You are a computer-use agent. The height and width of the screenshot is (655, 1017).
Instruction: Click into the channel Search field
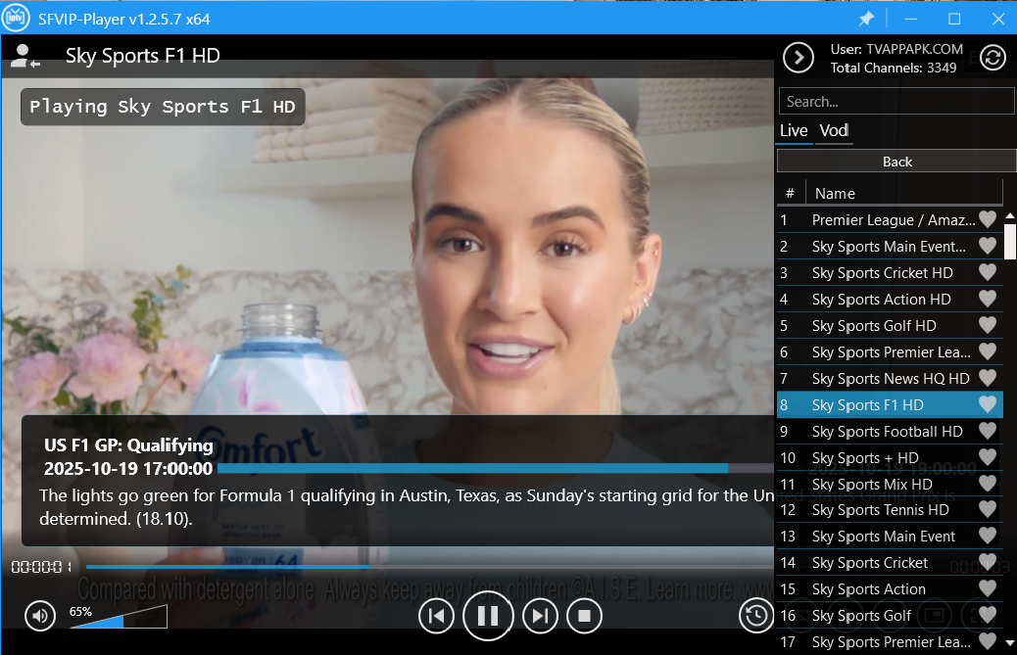click(896, 101)
